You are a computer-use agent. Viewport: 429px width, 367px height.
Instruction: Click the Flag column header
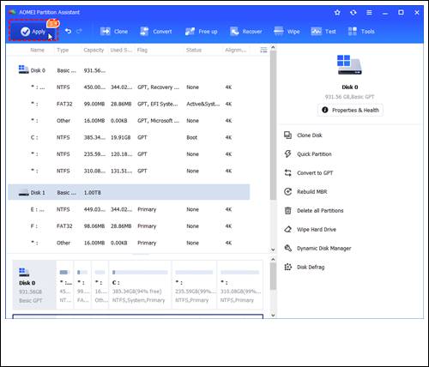click(142, 50)
